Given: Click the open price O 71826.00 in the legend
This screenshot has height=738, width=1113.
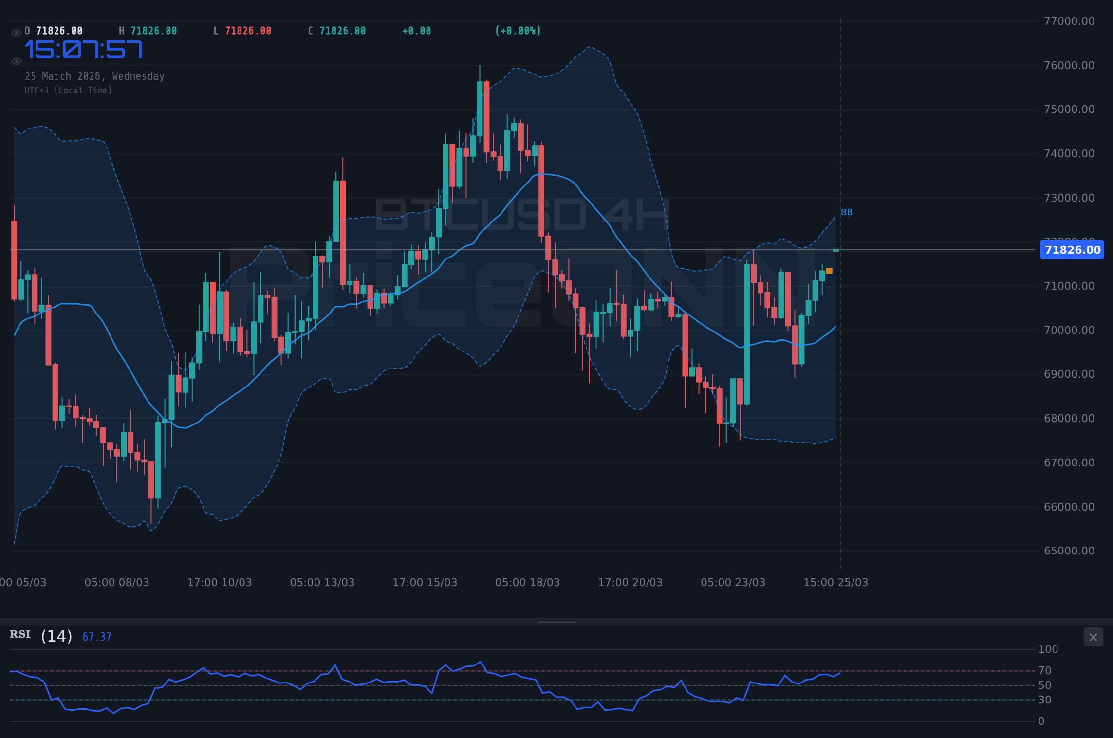Looking at the screenshot, I should pos(54,30).
